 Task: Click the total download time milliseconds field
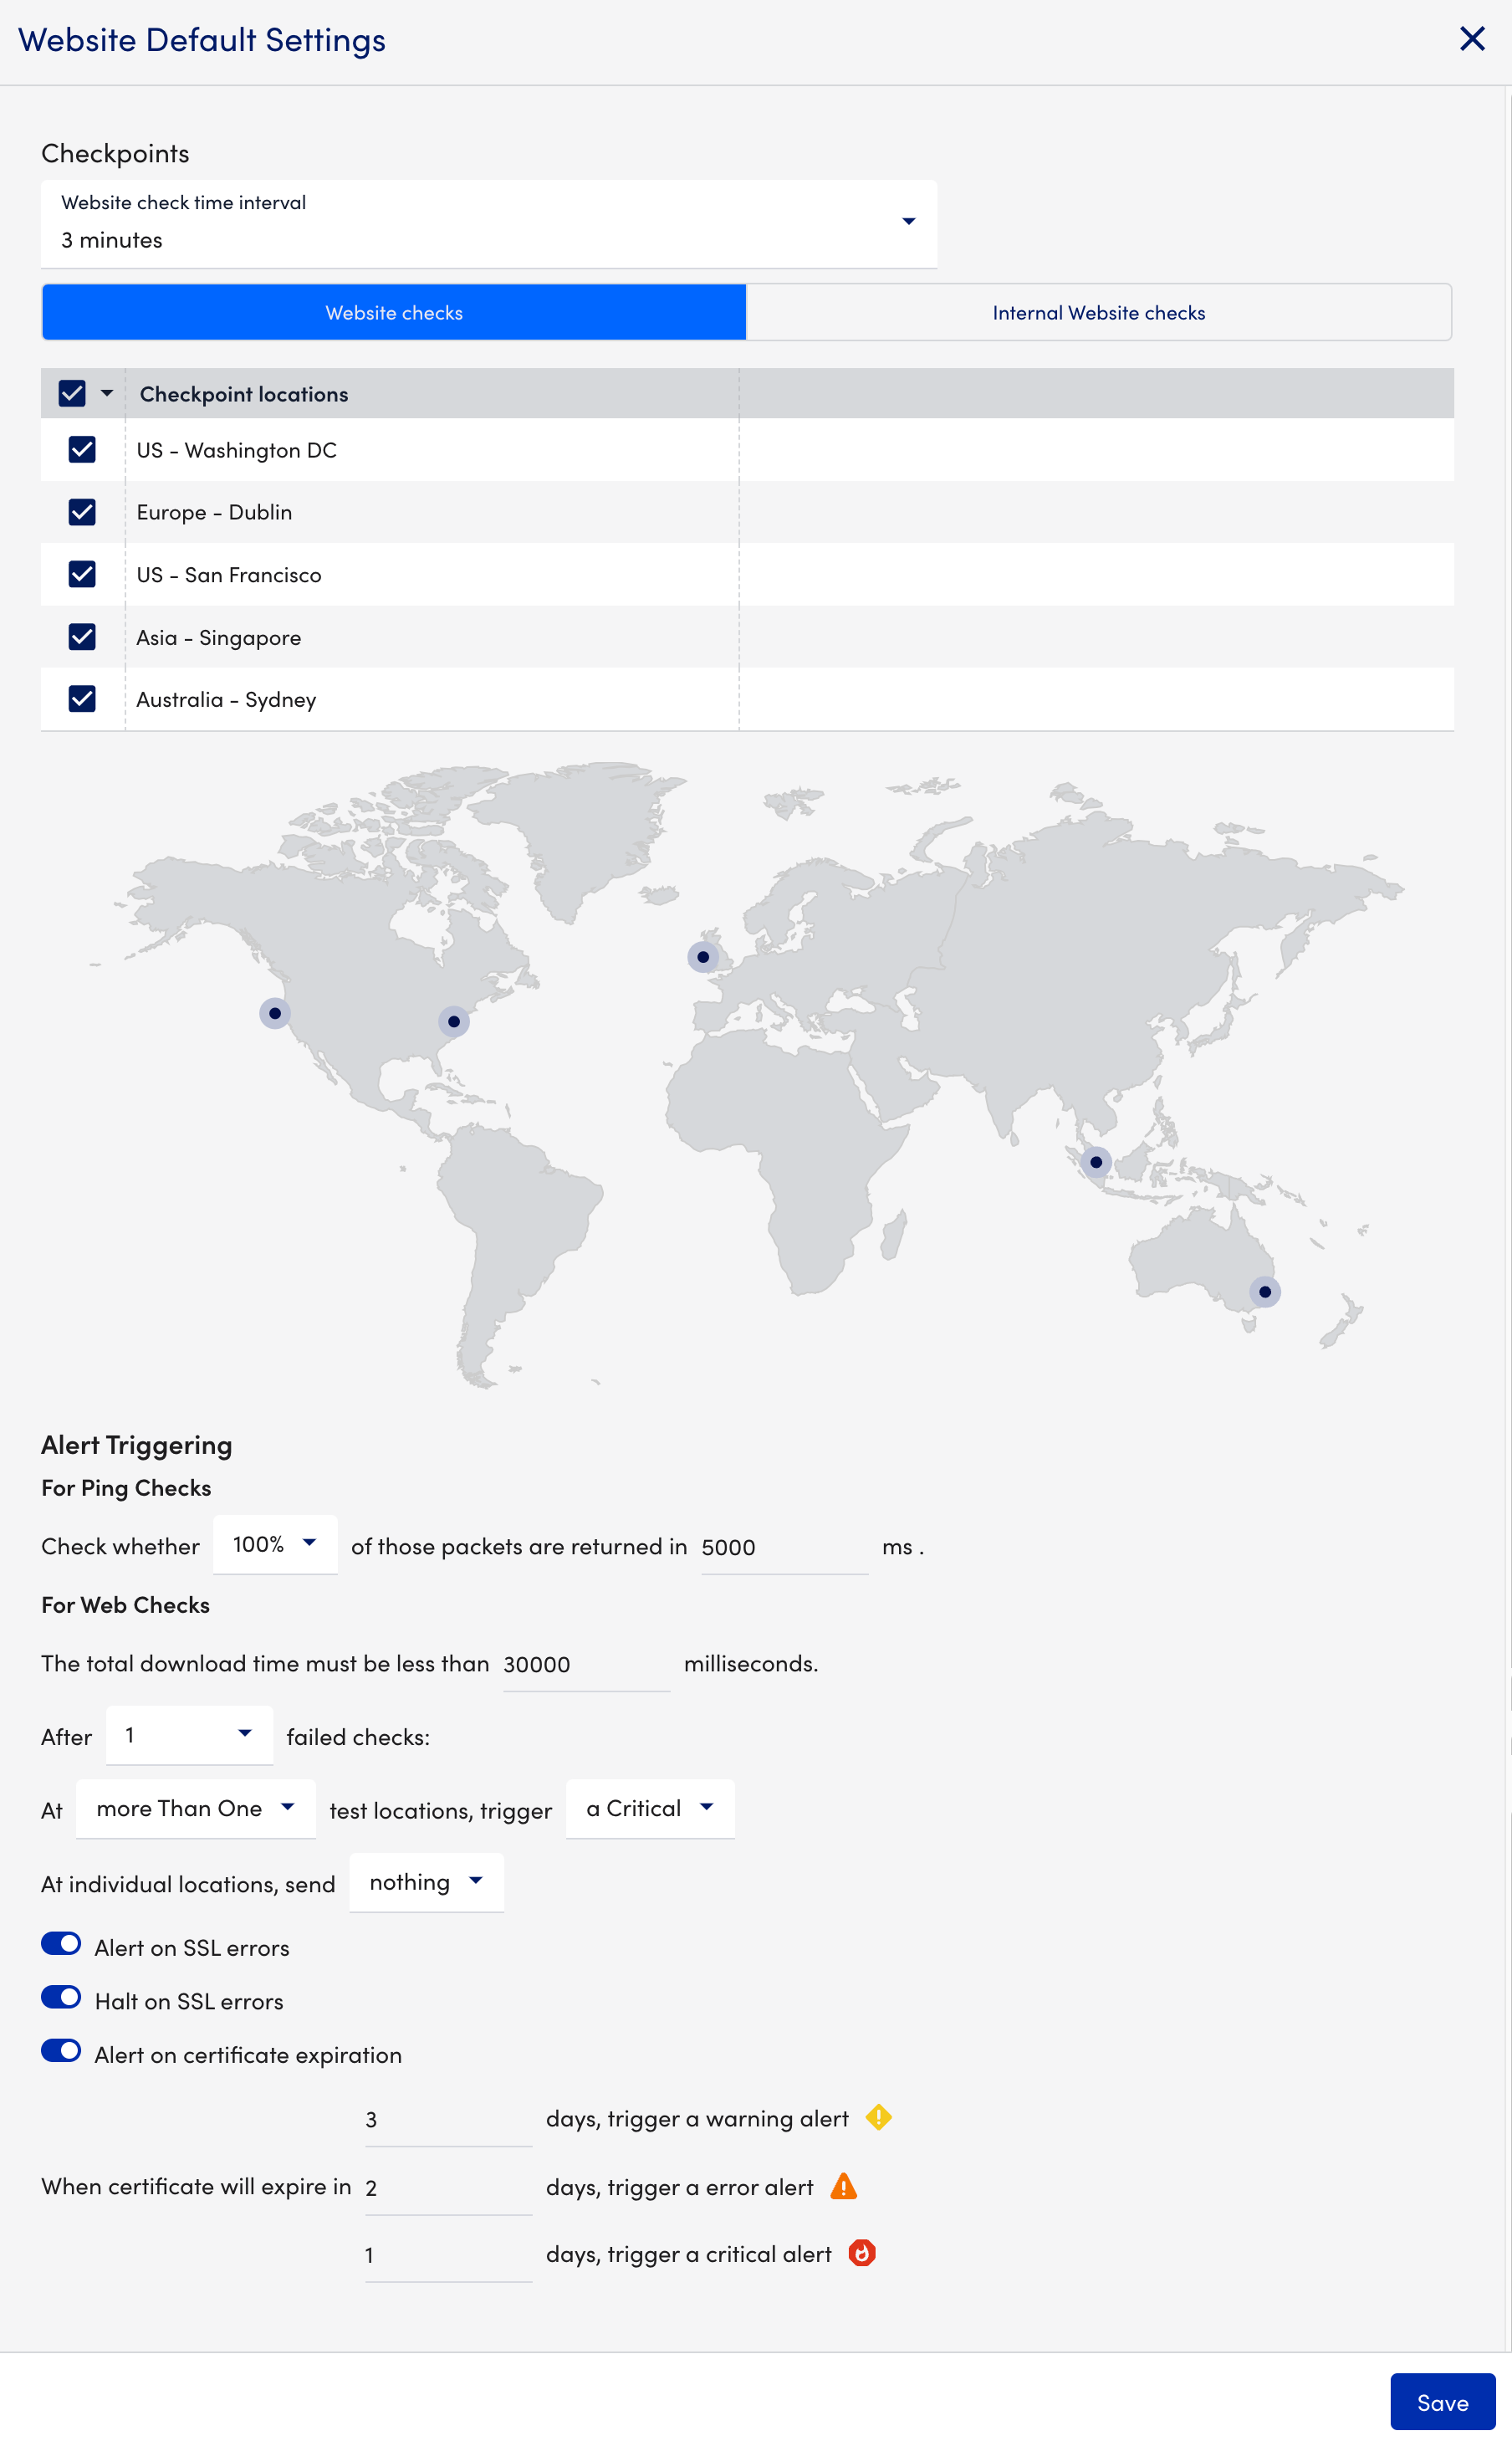click(x=585, y=1664)
